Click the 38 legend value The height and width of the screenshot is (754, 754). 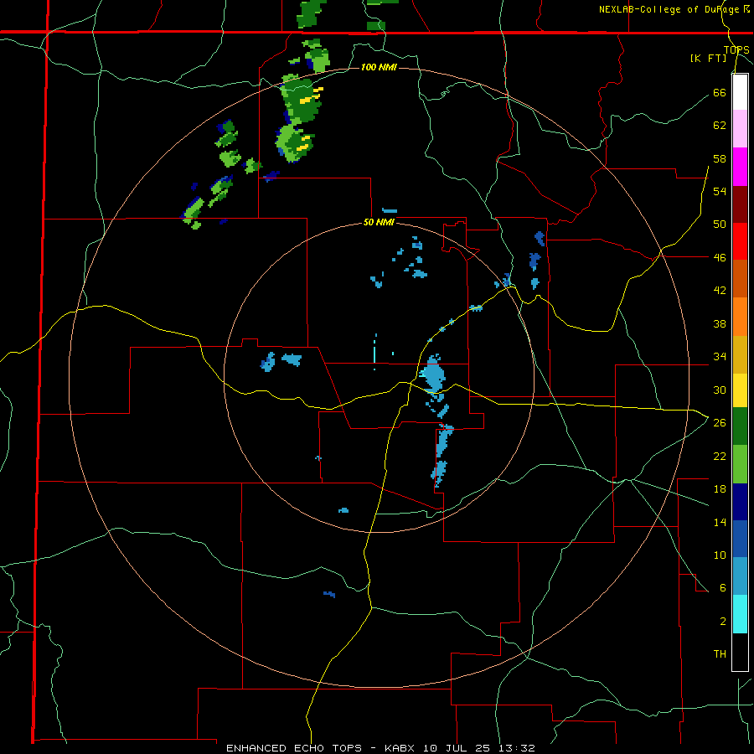point(720,324)
